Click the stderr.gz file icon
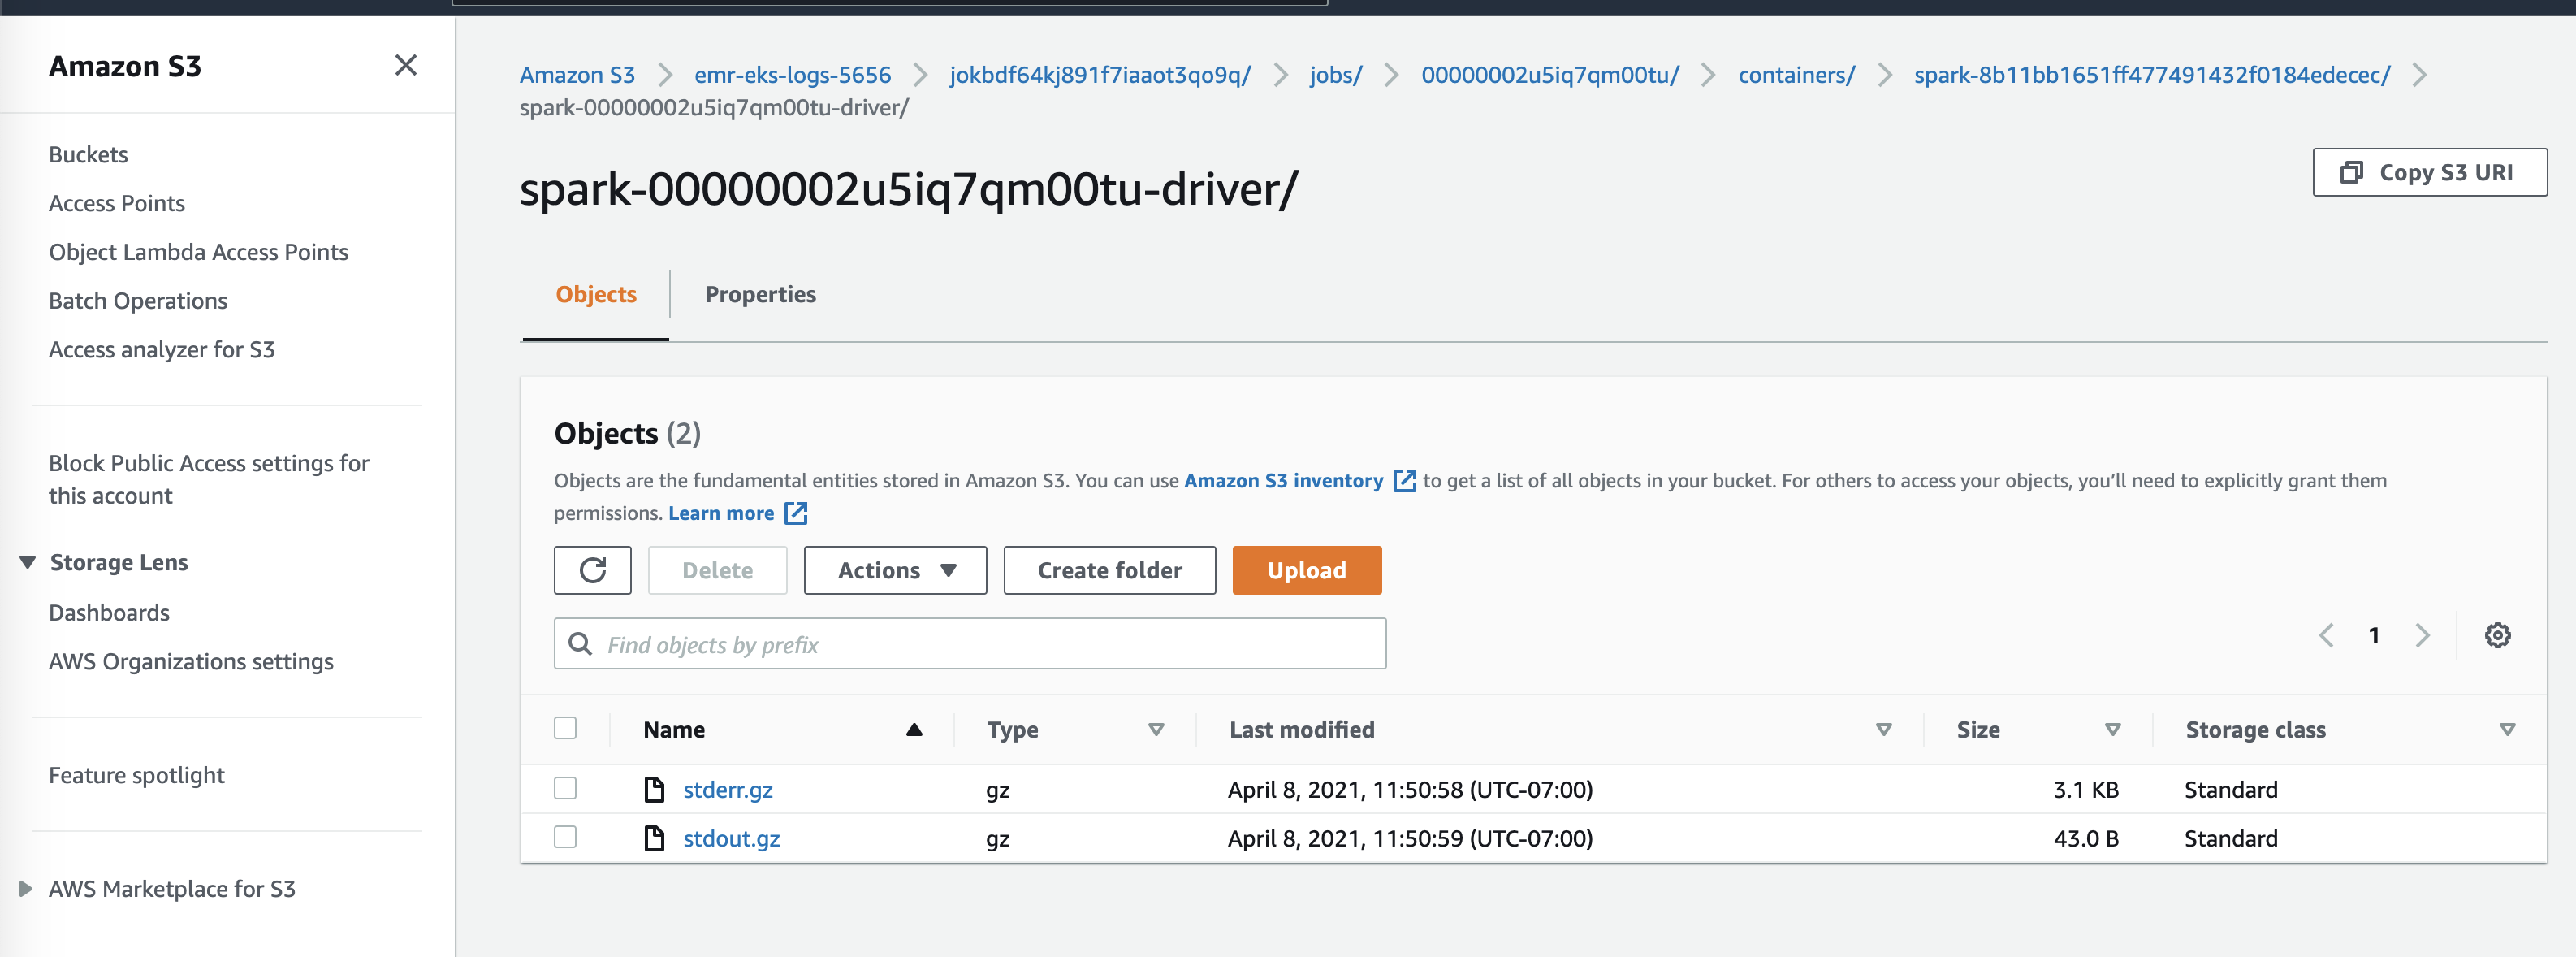 pos(654,789)
